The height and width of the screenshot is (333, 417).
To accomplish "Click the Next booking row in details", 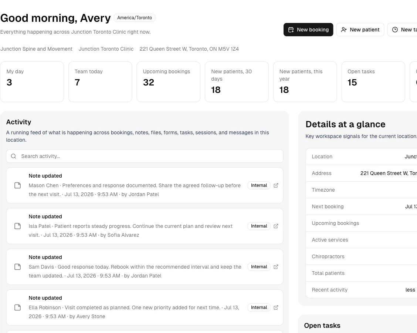I will click(362, 206).
